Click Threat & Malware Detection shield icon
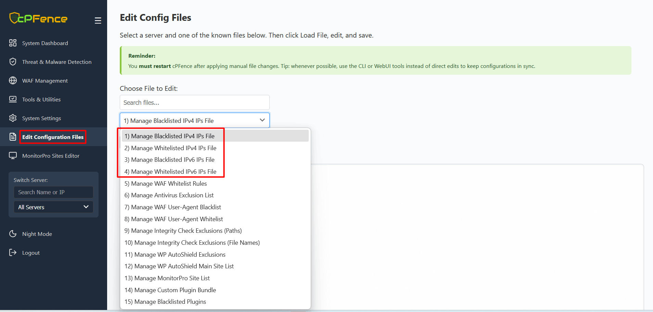The image size is (653, 312). [x=13, y=62]
